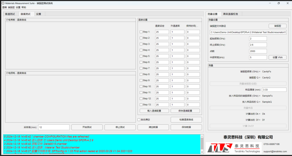The image size is (292, 156).
Task: Tick the Step 7 checkbox
Action: (141, 68)
